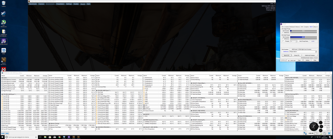The height and width of the screenshot is (139, 333).
Task: Open the Action Center notification icon
Action: 330,137
